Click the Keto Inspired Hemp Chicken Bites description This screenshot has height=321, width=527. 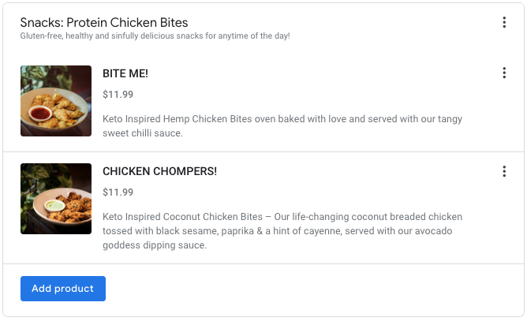tap(282, 119)
